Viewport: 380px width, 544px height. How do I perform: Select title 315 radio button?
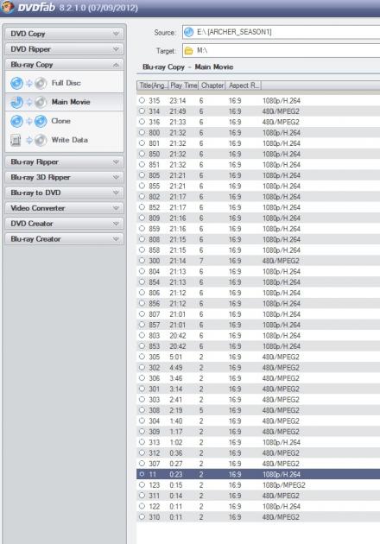[x=142, y=100]
